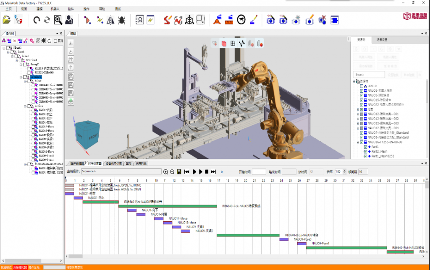Collapse the Plant1 tree node
430x270 pixels.
tap(4, 48)
